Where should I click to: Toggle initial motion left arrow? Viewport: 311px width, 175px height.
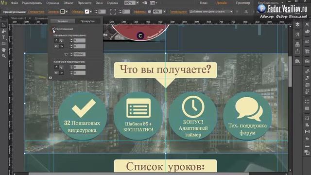coord(56,46)
